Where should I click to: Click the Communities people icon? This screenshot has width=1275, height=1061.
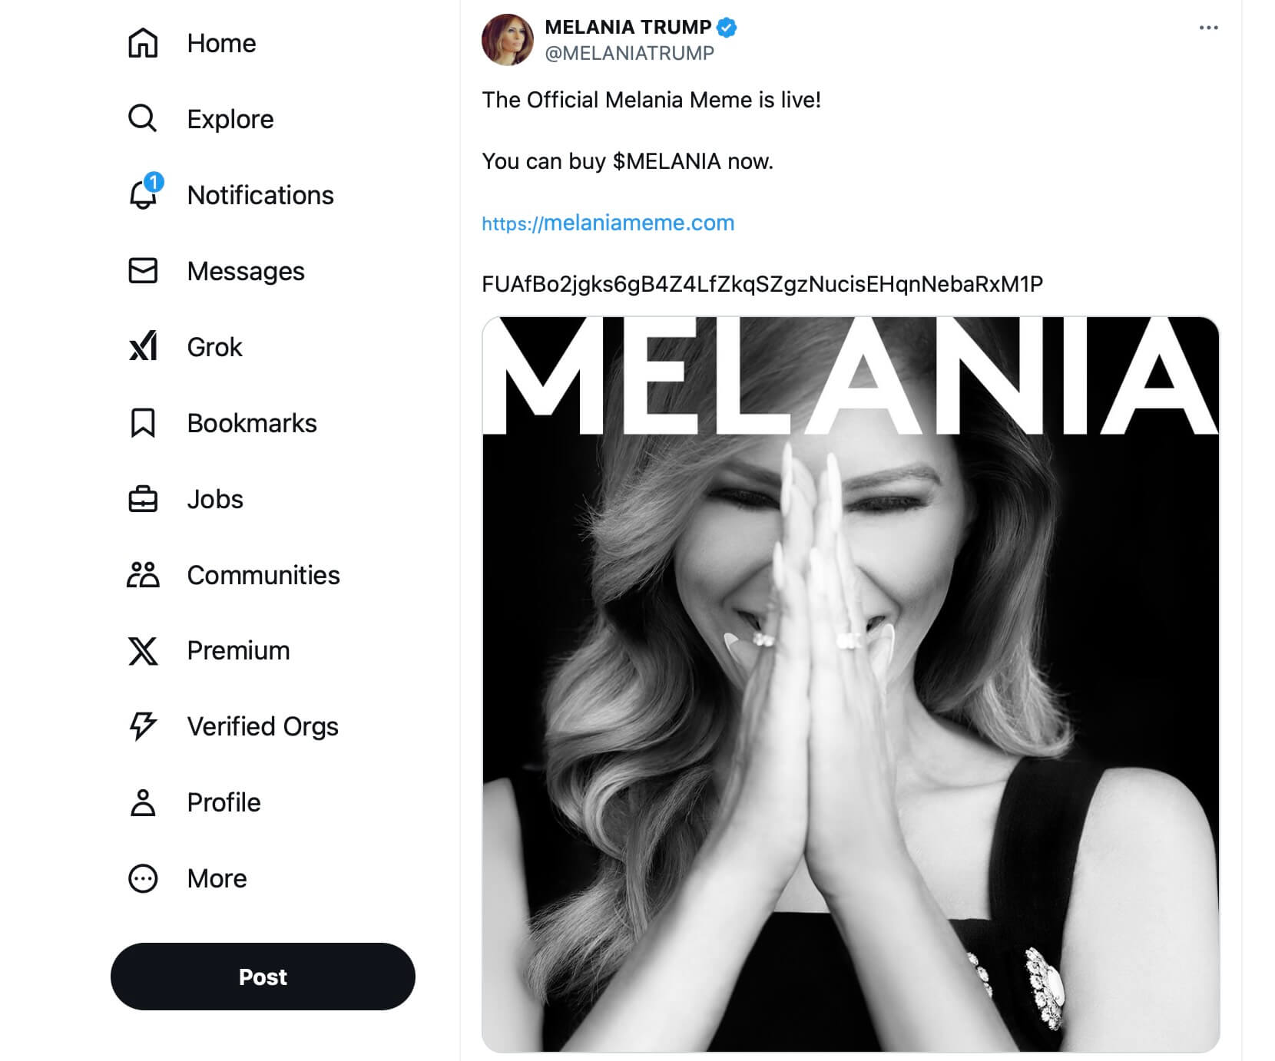tap(143, 575)
